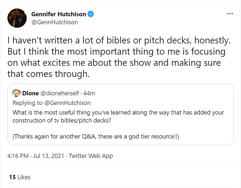Click the 4:16 PM time link
241x188 pixels.
[x=18, y=156]
